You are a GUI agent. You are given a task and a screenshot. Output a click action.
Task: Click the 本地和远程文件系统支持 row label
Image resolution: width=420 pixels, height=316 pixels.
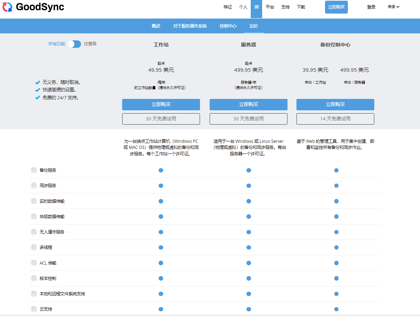(x=62, y=294)
